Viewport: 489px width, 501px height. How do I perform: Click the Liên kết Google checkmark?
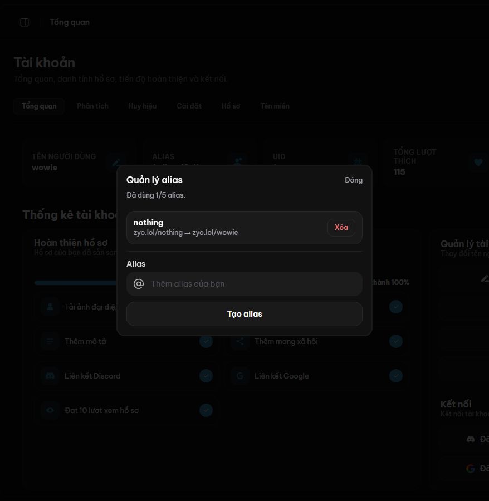point(396,376)
